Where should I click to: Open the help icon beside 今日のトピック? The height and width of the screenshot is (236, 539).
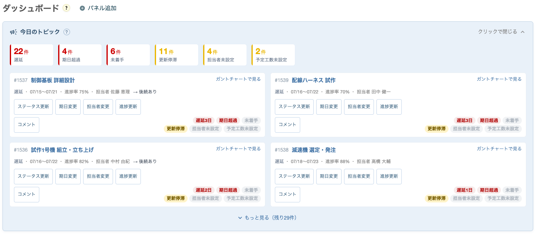point(67,32)
